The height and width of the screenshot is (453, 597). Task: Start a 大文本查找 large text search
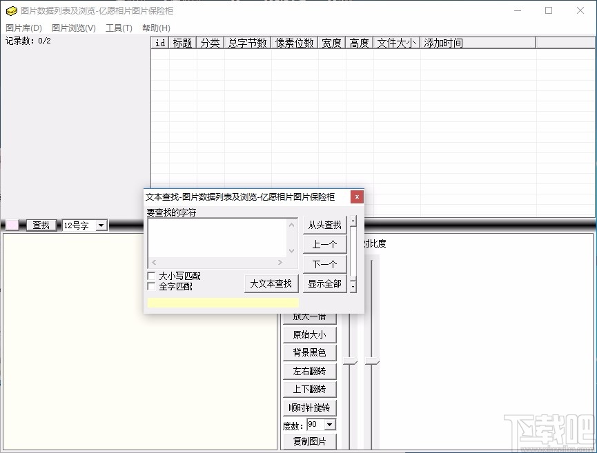click(x=271, y=283)
